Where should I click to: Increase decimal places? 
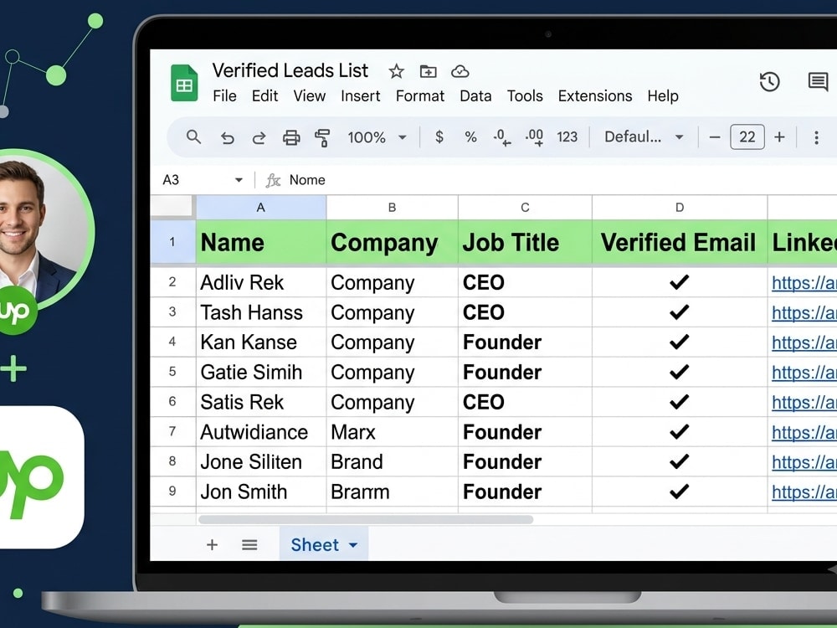click(x=534, y=137)
